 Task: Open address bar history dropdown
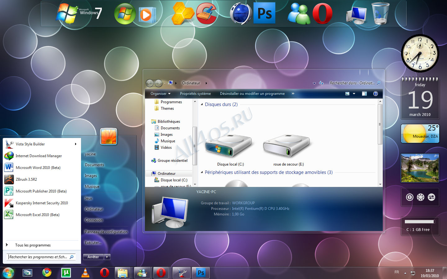coord(314,83)
